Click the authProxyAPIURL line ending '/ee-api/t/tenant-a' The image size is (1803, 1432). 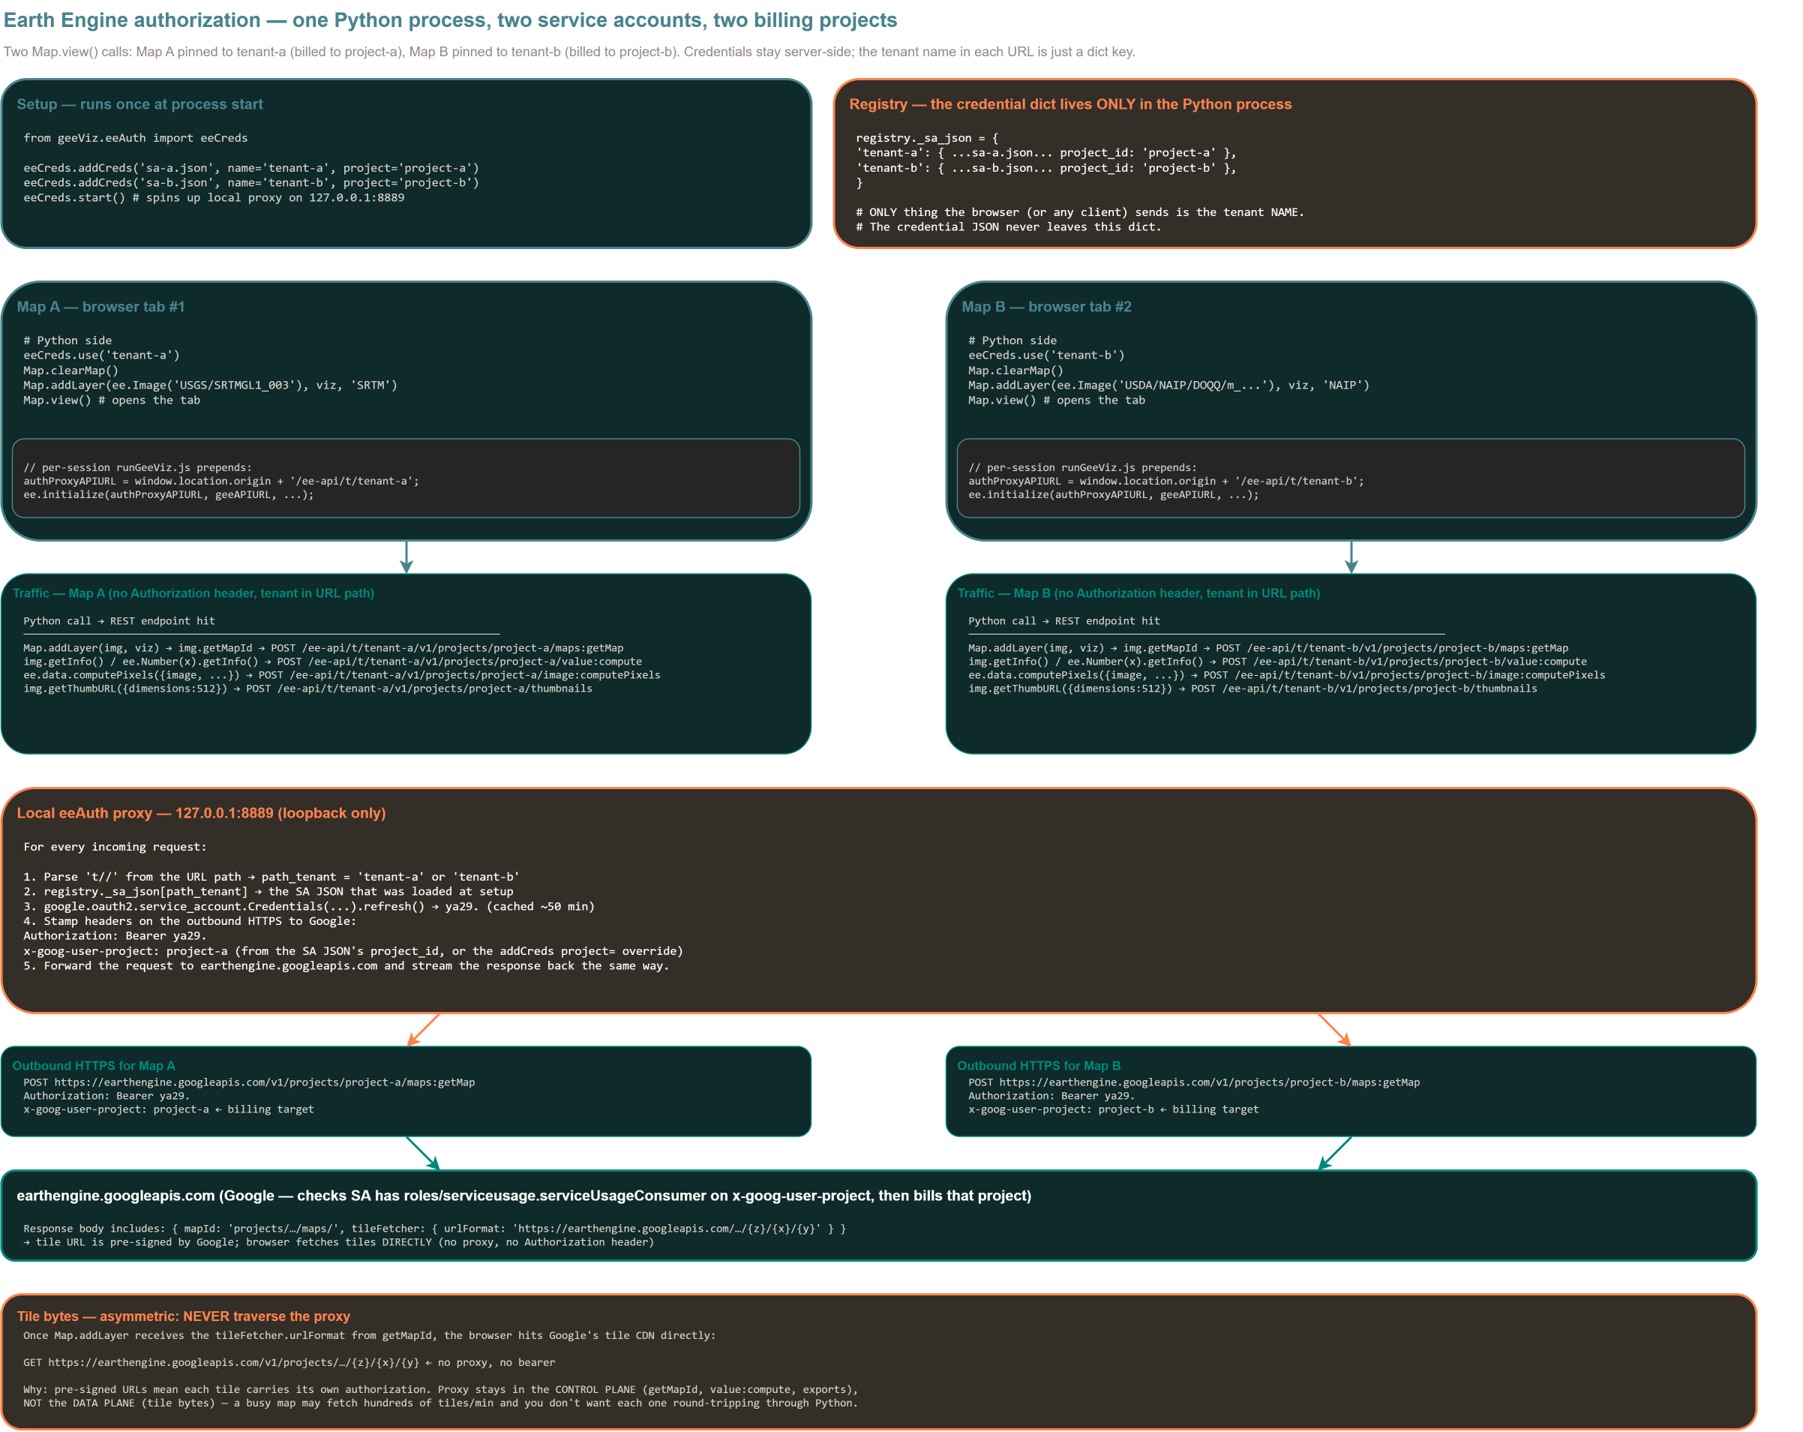[221, 481]
